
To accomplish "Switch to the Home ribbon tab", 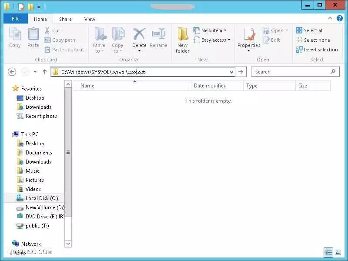I will (x=40, y=19).
